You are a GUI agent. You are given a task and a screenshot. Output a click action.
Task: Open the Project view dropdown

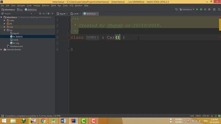31,14
